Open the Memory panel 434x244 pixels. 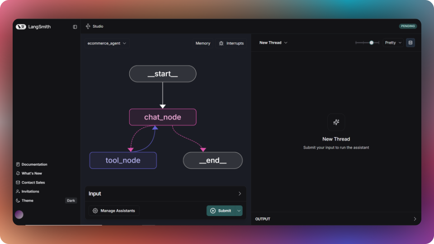pyautogui.click(x=203, y=43)
